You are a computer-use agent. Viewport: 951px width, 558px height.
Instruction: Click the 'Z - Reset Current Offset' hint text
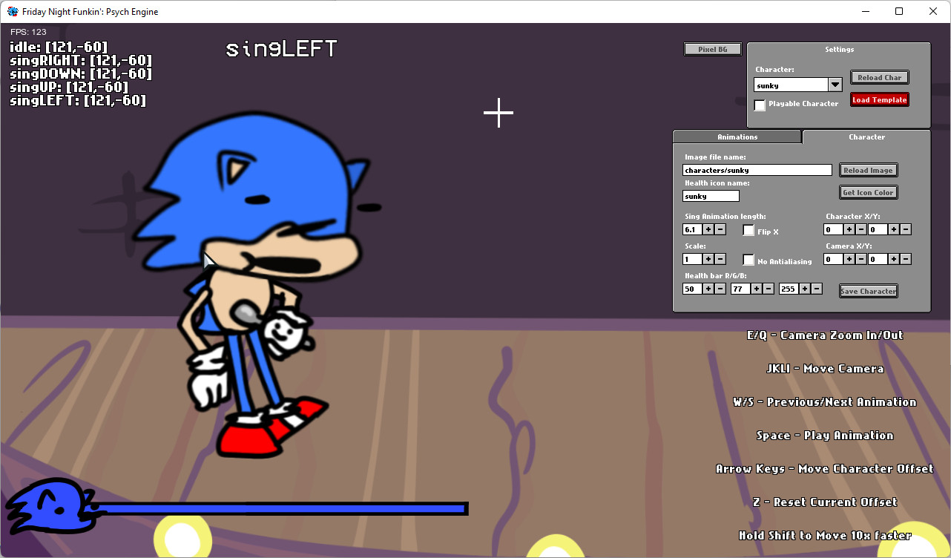[x=825, y=502]
